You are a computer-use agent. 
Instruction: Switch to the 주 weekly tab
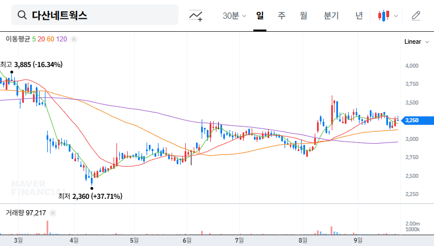[x=282, y=15]
